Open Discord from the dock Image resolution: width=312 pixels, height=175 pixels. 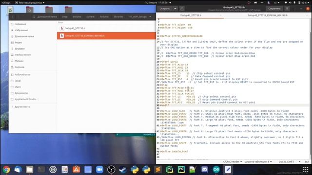[205, 170]
